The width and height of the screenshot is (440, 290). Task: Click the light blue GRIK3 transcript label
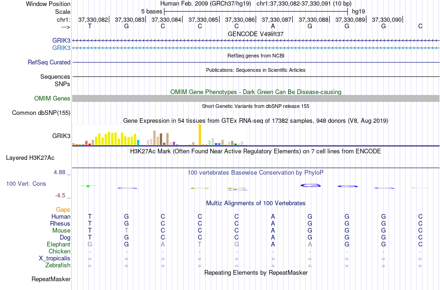[x=61, y=48]
